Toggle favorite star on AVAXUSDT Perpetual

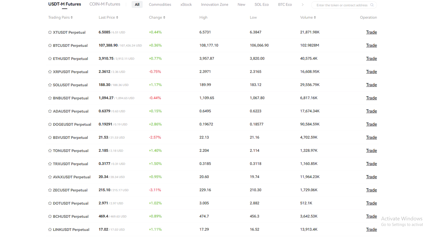coord(50,177)
